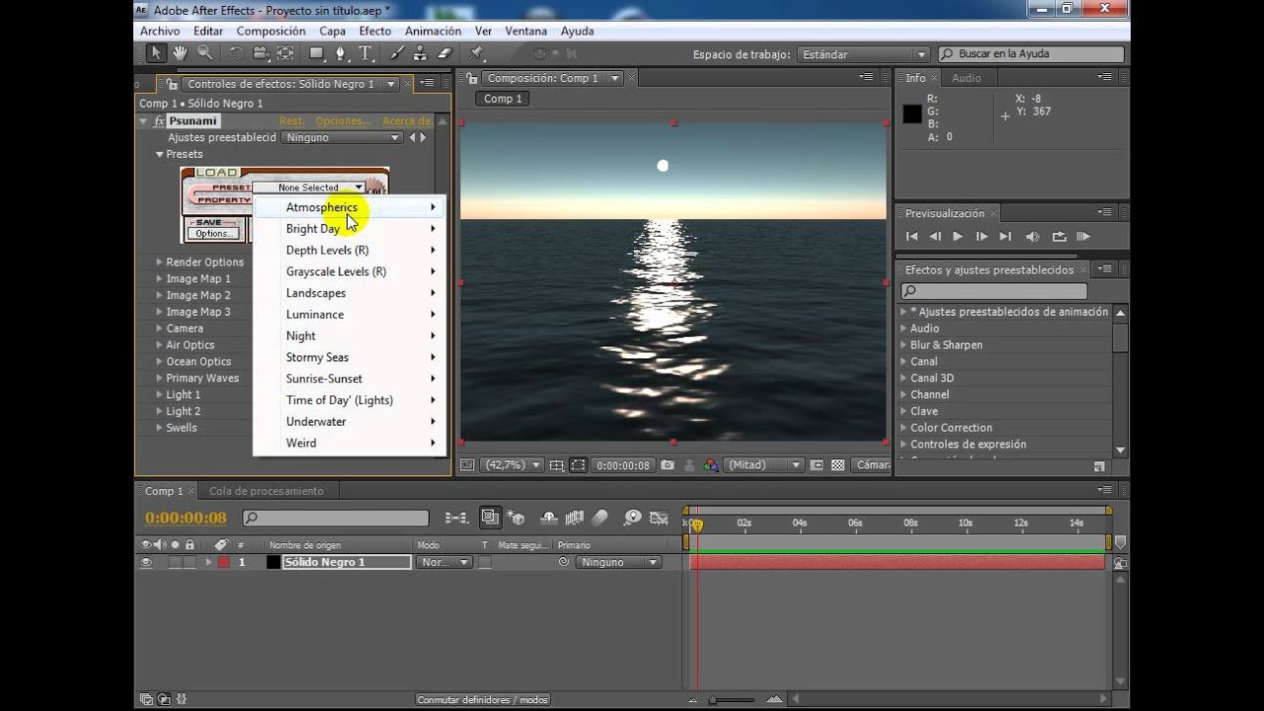The height and width of the screenshot is (711, 1264).
Task: Open the Efecto menu
Action: coord(375,31)
